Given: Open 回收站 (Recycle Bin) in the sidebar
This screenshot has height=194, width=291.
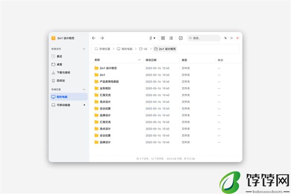Looking at the screenshot, I should point(69,81).
